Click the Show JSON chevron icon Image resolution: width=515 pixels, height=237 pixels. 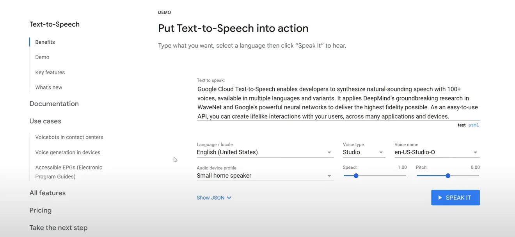[229, 198]
